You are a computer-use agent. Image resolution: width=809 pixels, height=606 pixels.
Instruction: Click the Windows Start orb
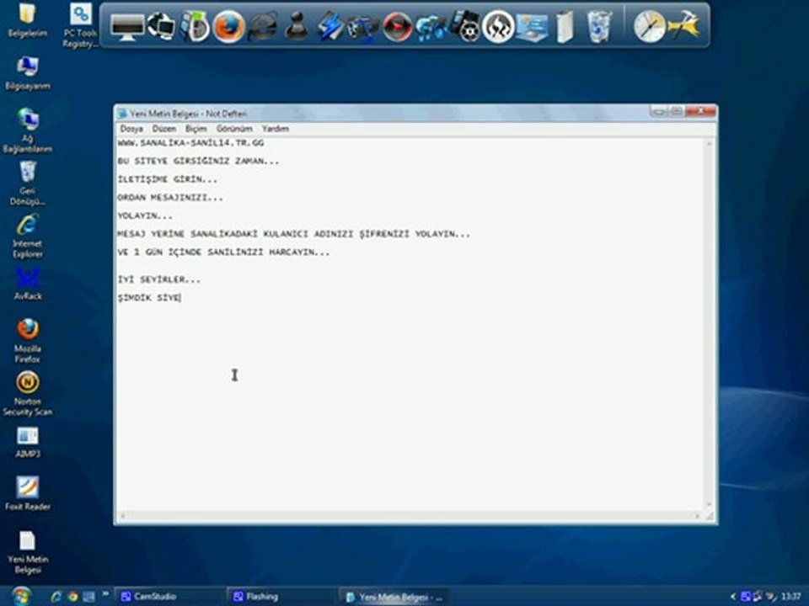point(22,596)
